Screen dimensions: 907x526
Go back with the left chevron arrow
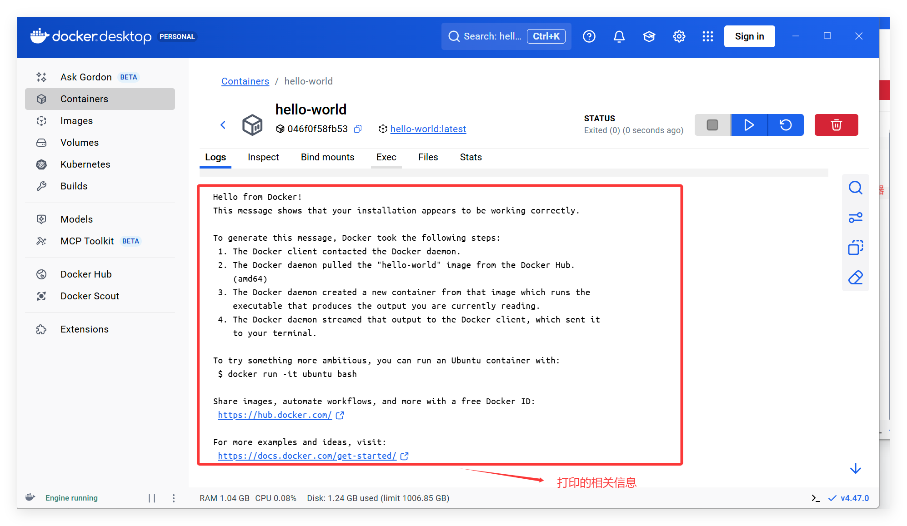pos(223,125)
